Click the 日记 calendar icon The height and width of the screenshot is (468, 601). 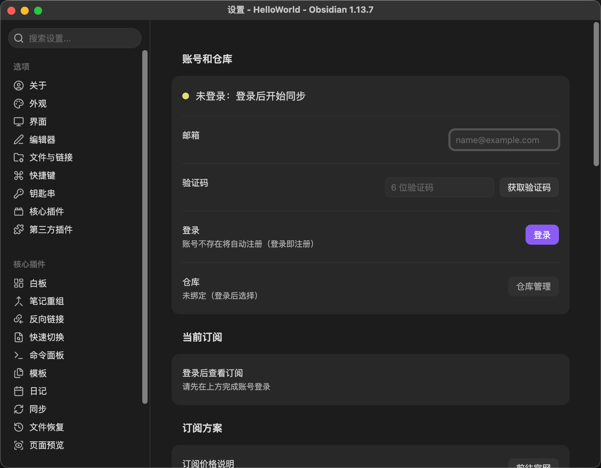19,391
